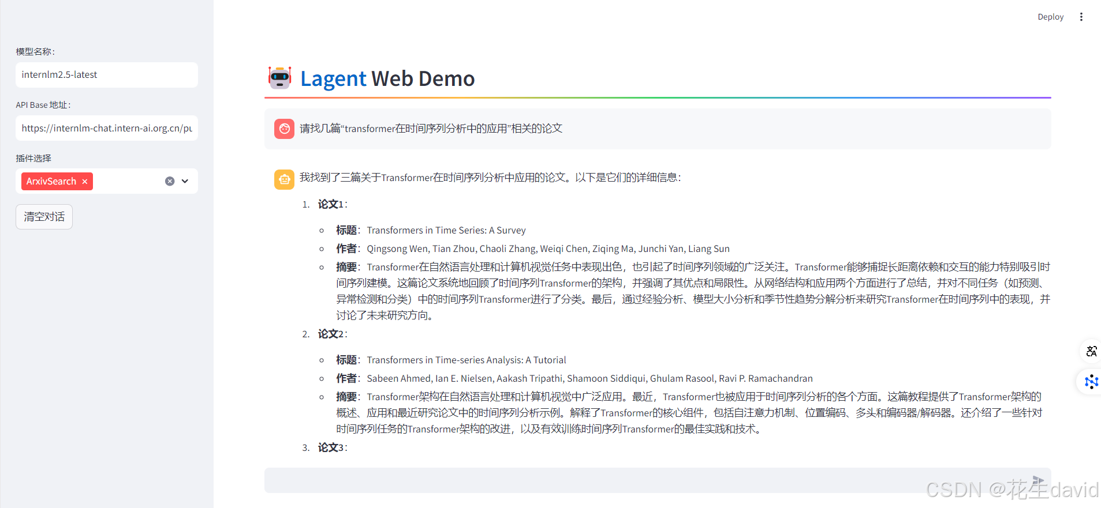
Task: Click the API Base 地址 label
Action: tap(43, 105)
